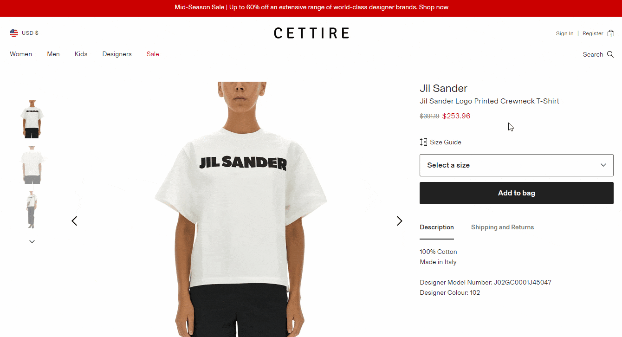
Task: Click the search magnifier icon
Action: pos(610,54)
